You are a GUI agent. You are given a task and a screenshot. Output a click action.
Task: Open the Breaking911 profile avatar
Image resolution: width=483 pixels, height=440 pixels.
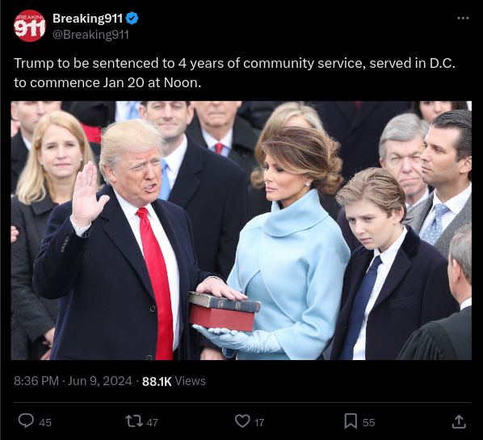coord(30,26)
